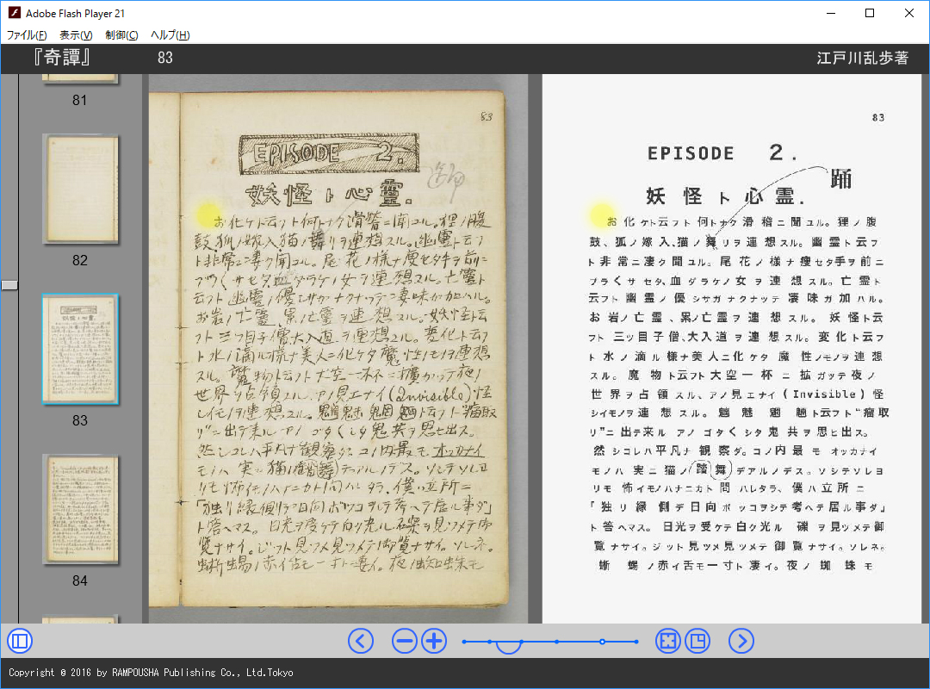Select page 82 thumbnail

tap(80, 189)
